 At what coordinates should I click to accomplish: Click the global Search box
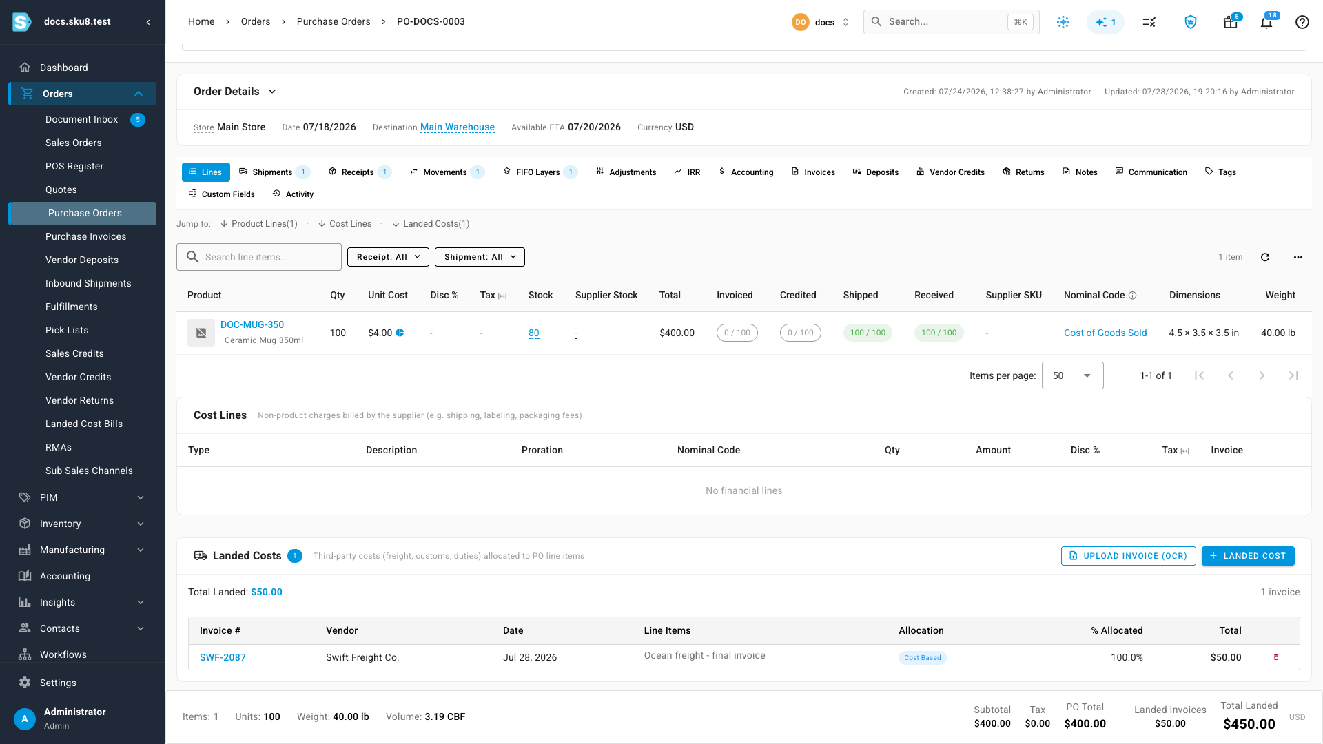[x=951, y=22]
